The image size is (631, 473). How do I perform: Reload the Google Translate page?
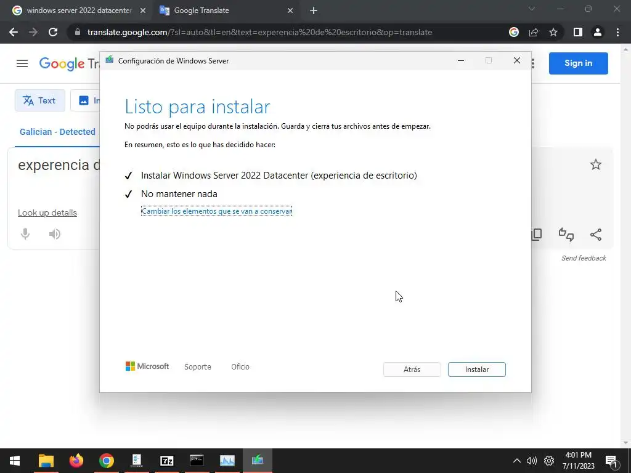(53, 32)
